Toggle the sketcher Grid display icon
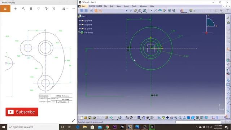Viewport: 231px width, 130px height. 82,10
